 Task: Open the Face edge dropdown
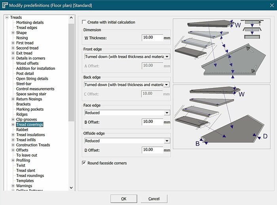point(167,113)
